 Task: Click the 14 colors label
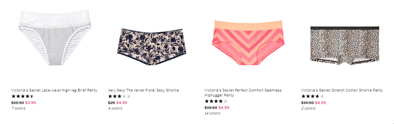click(213, 113)
